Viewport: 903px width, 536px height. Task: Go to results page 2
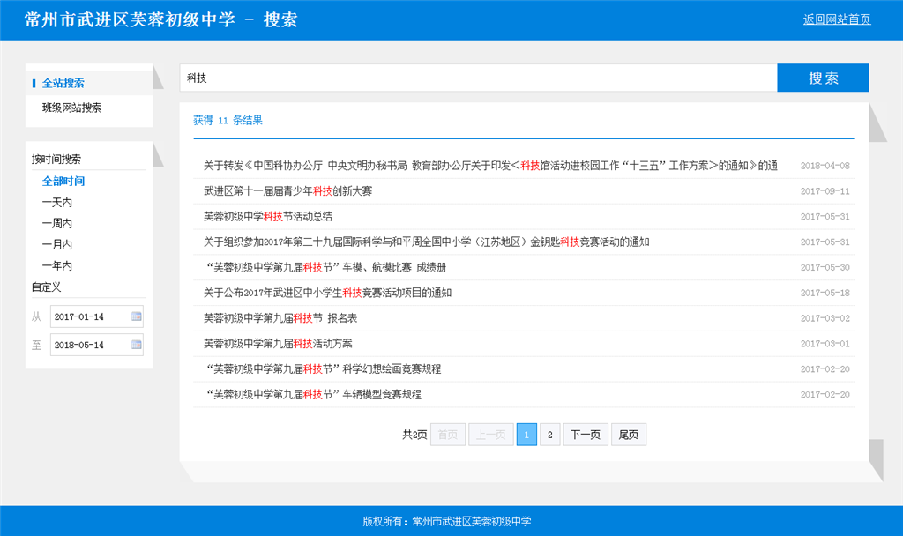point(549,435)
